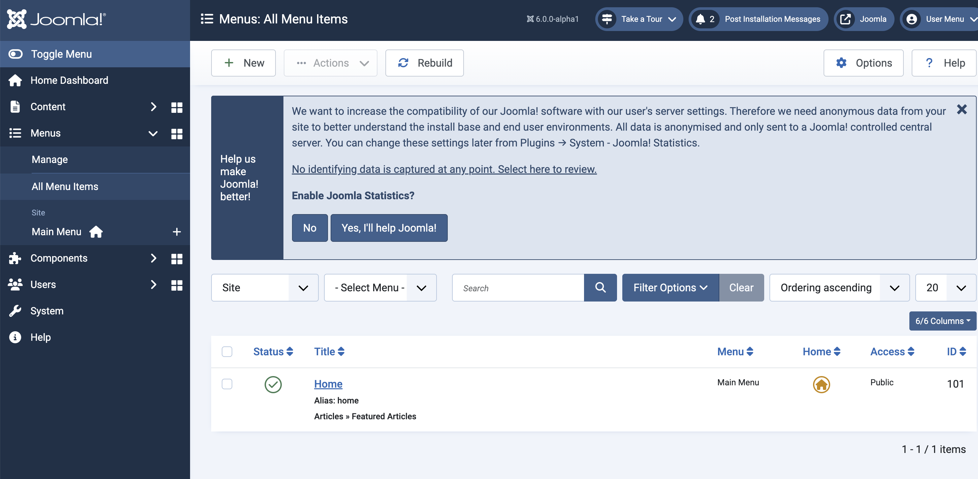This screenshot has width=978, height=479.
Task: Add new item to Main Menu with plus
Action: (177, 232)
